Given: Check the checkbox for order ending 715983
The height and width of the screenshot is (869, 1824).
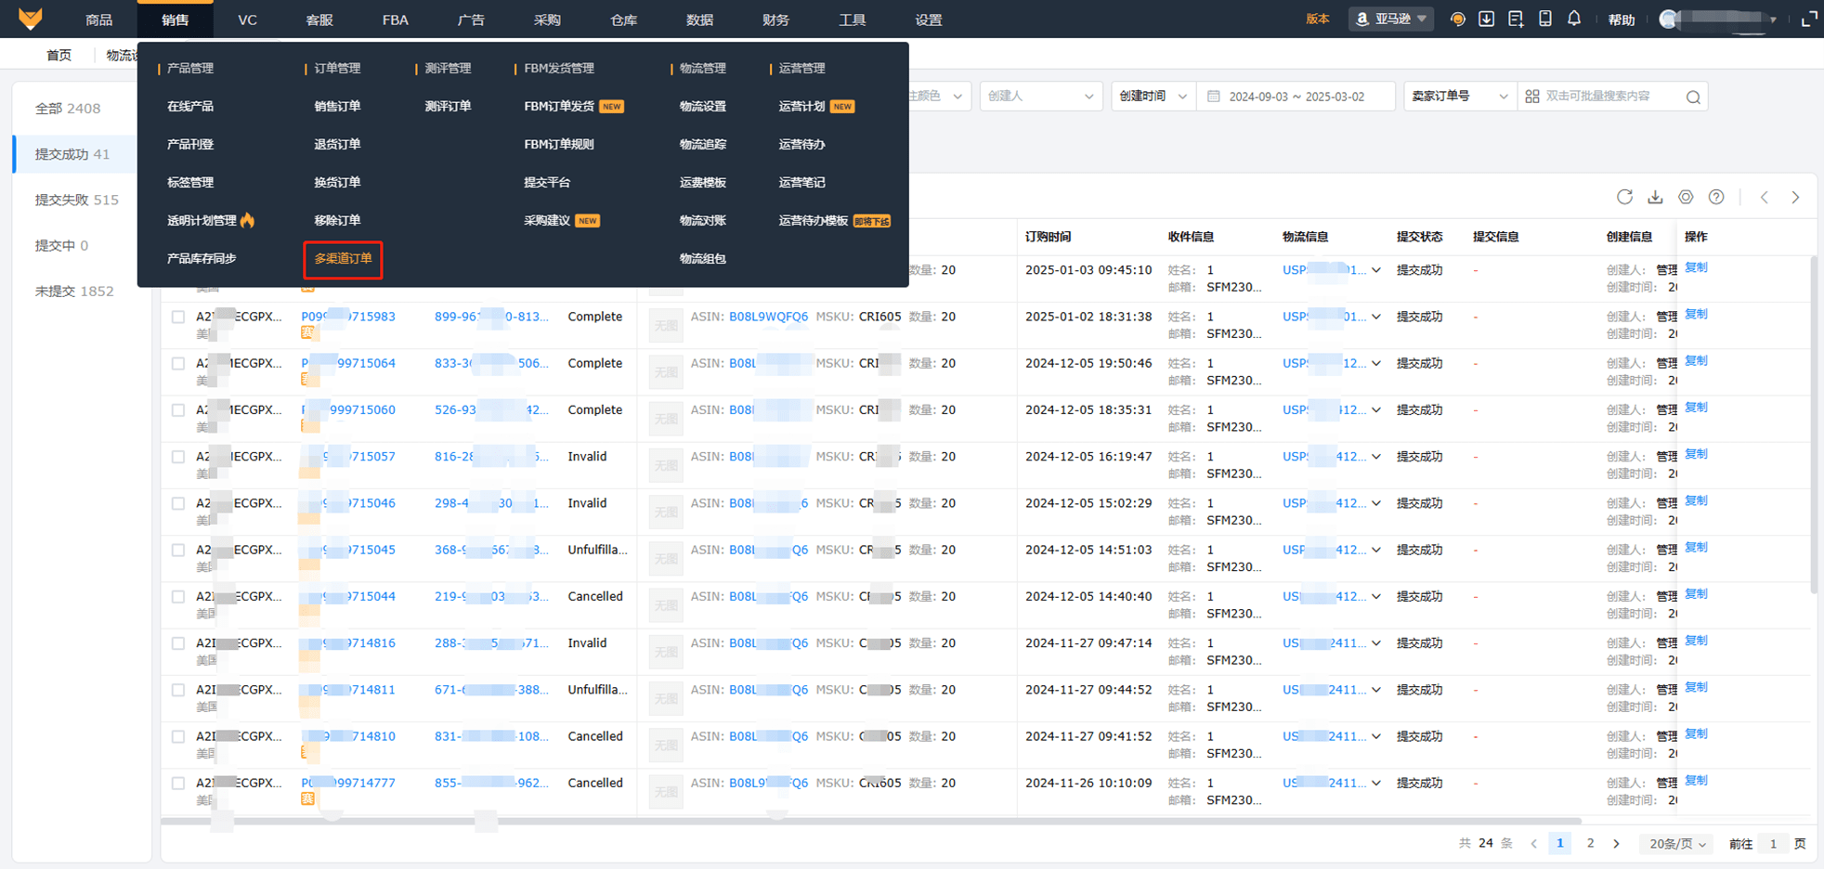Looking at the screenshot, I should tap(178, 317).
